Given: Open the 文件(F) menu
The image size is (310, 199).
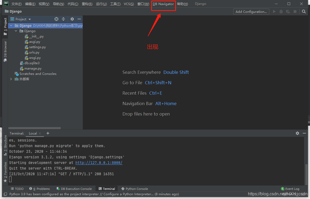Looking at the screenshot, I should tap(16, 4).
